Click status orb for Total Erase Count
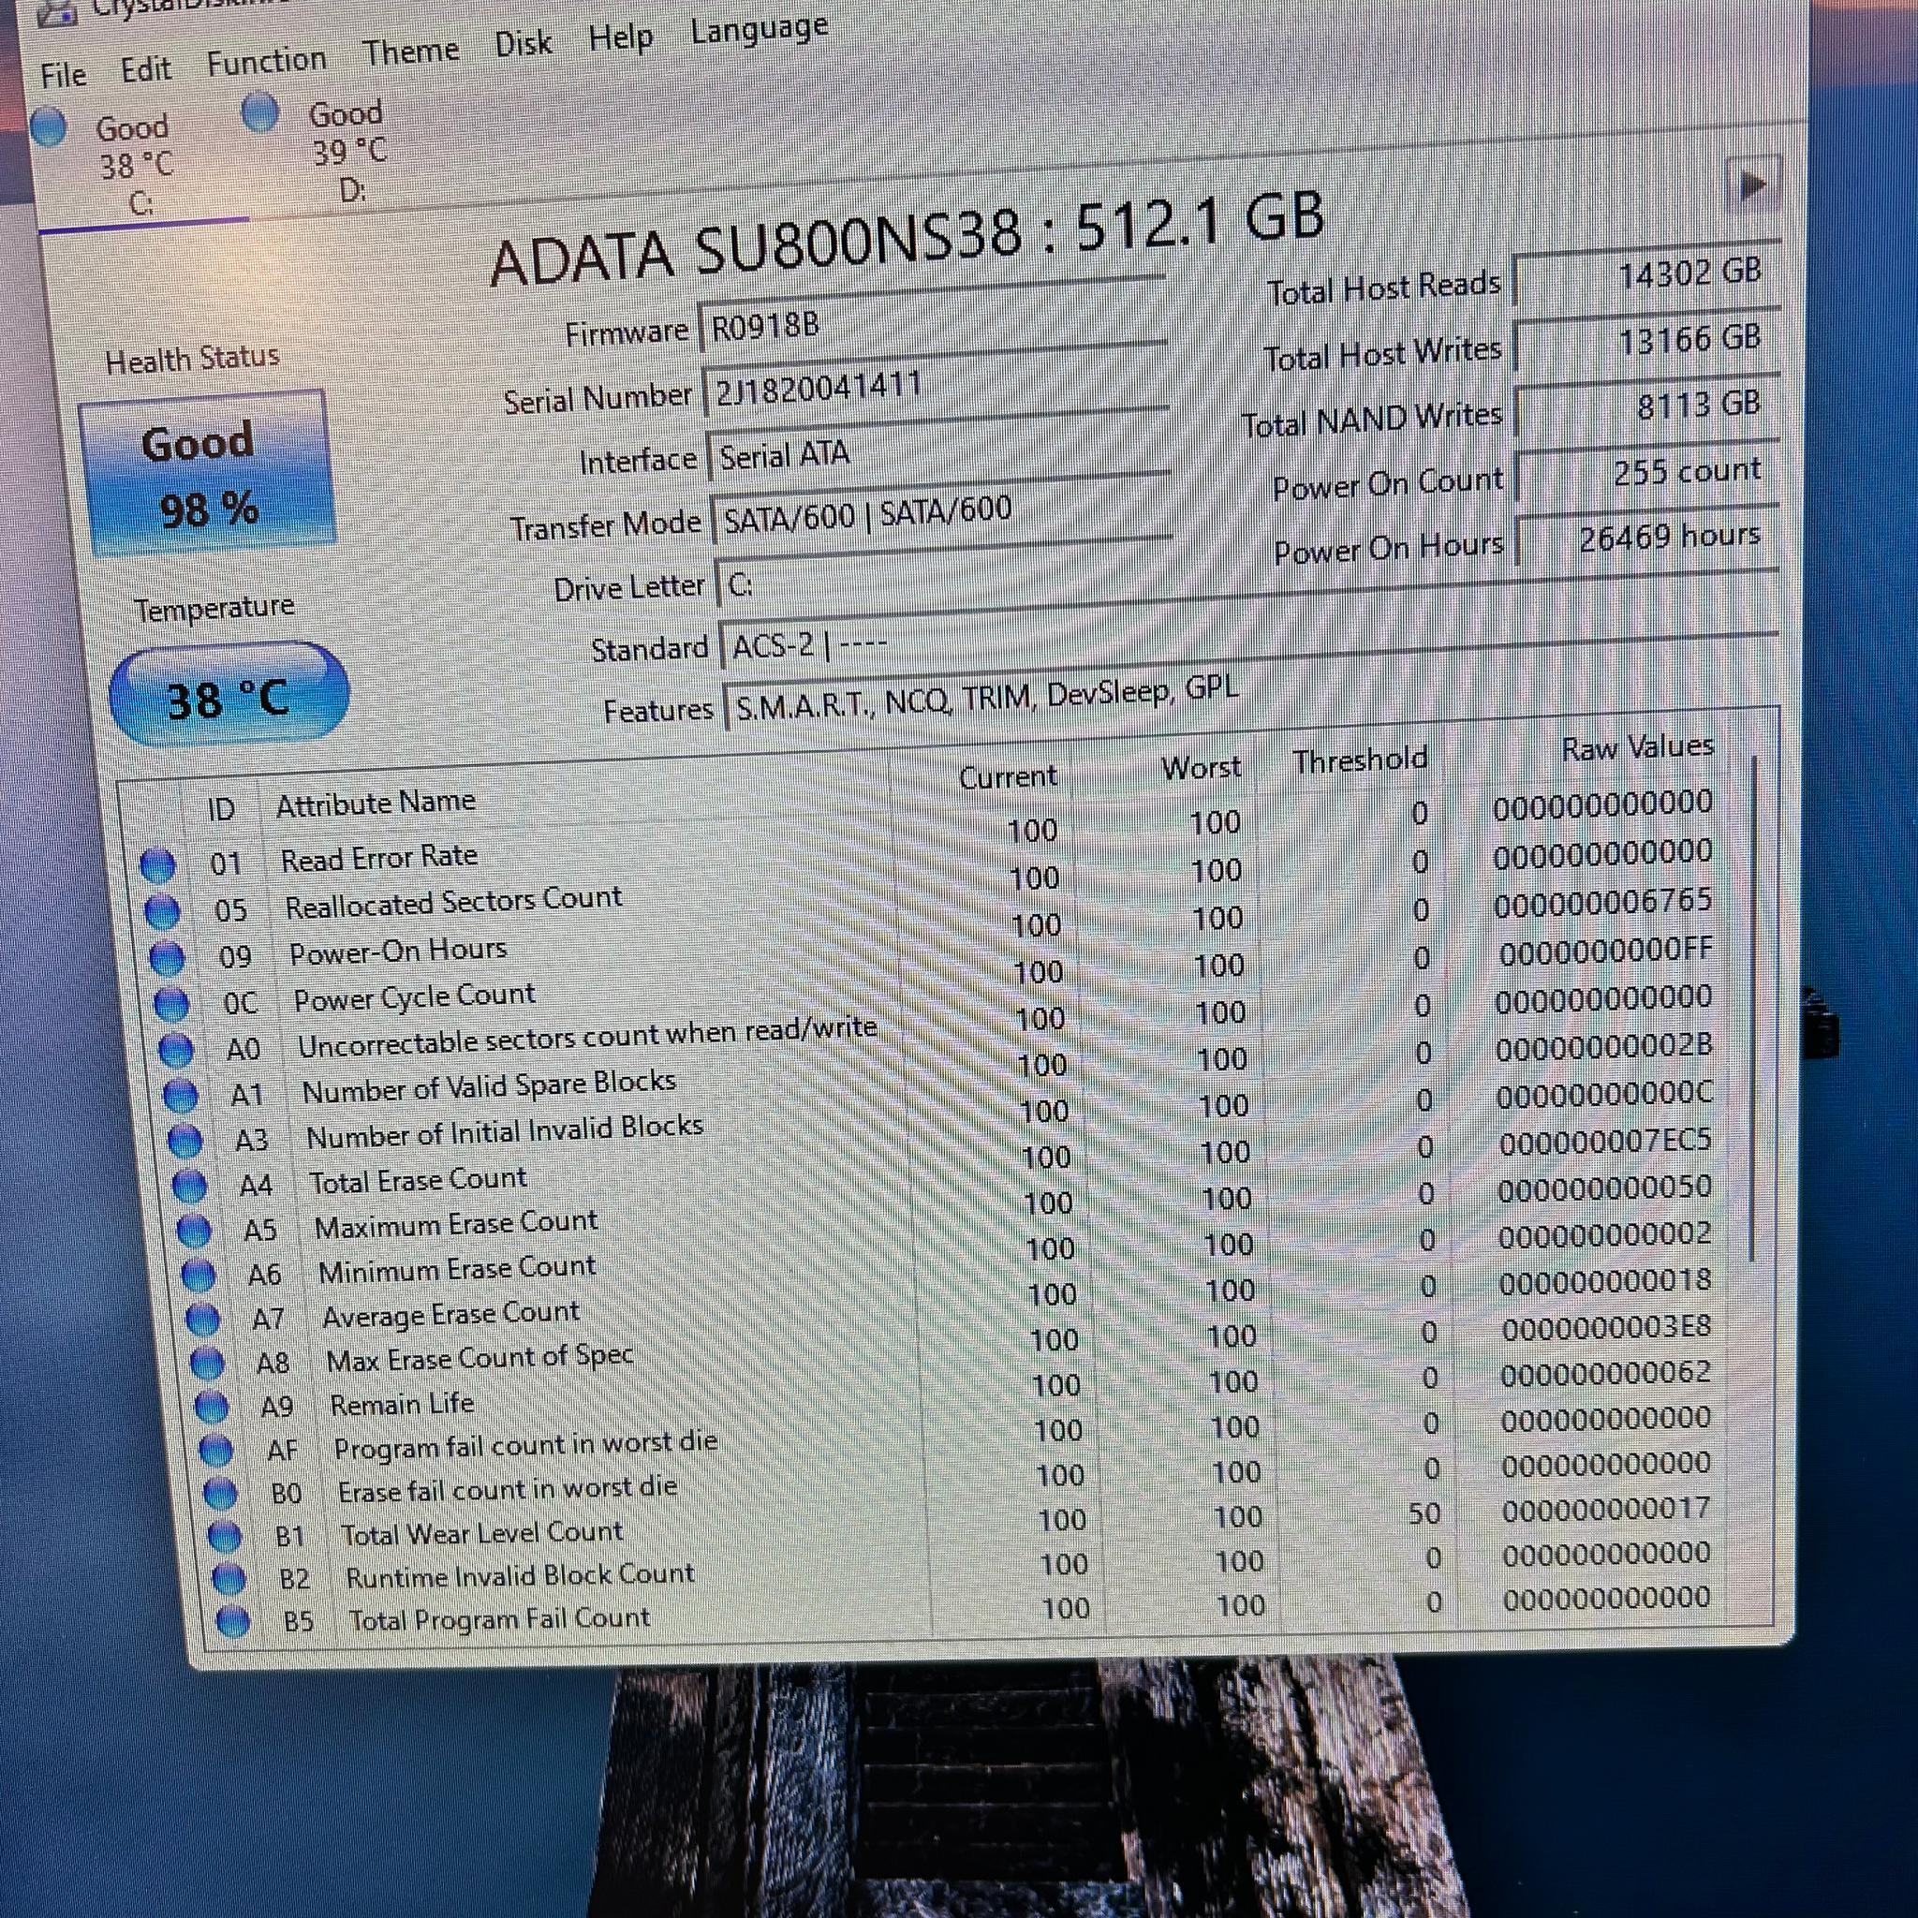 189,1187
